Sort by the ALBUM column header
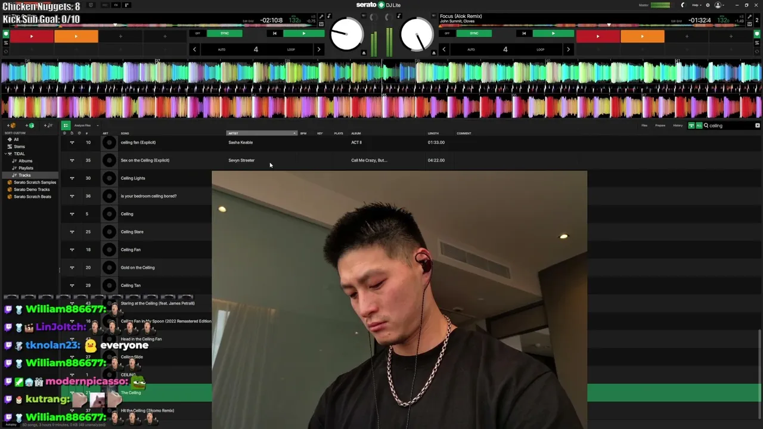763x429 pixels. tap(356, 133)
